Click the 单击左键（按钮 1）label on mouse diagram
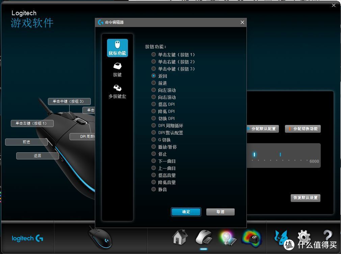 pos(32,123)
